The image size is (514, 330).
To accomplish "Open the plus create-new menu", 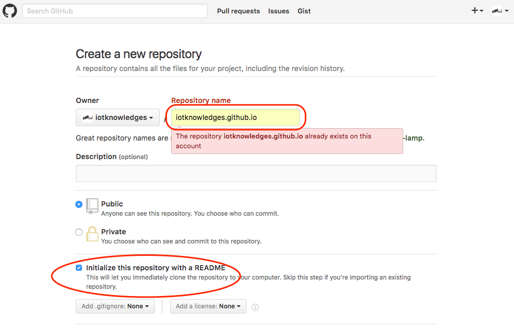I will (477, 11).
